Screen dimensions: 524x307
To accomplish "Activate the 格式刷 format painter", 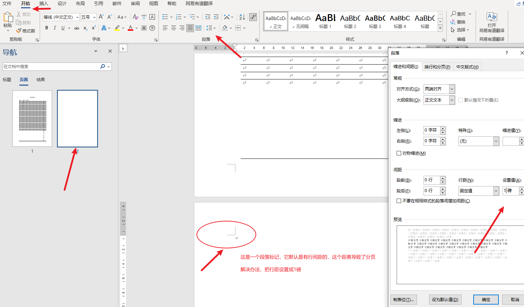I will [x=26, y=31].
